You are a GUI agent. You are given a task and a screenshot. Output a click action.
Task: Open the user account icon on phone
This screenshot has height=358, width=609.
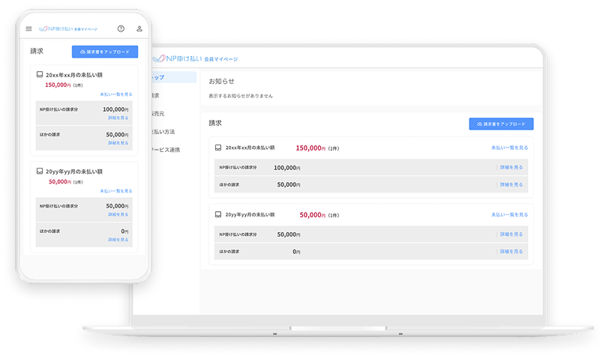coord(139,28)
